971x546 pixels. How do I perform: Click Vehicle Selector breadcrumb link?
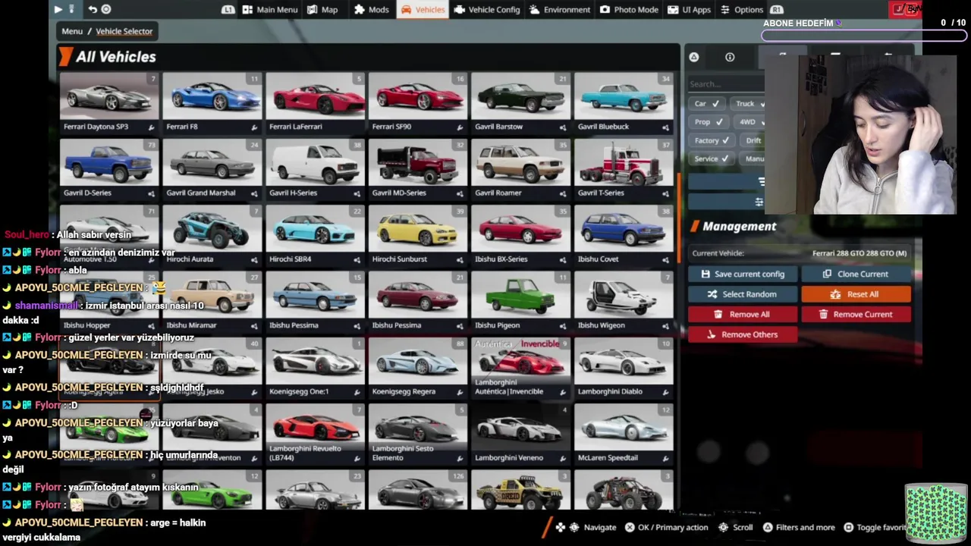coord(124,31)
